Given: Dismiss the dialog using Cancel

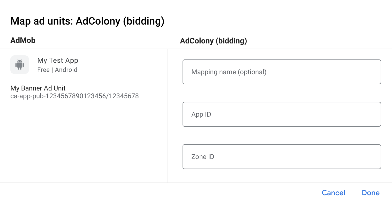Looking at the screenshot, I should 333,193.
